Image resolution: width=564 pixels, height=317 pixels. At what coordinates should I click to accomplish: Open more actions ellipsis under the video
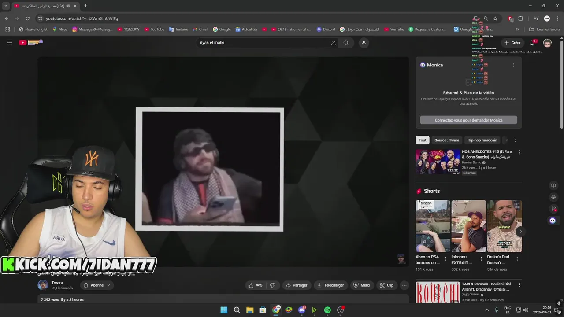tap(404, 285)
